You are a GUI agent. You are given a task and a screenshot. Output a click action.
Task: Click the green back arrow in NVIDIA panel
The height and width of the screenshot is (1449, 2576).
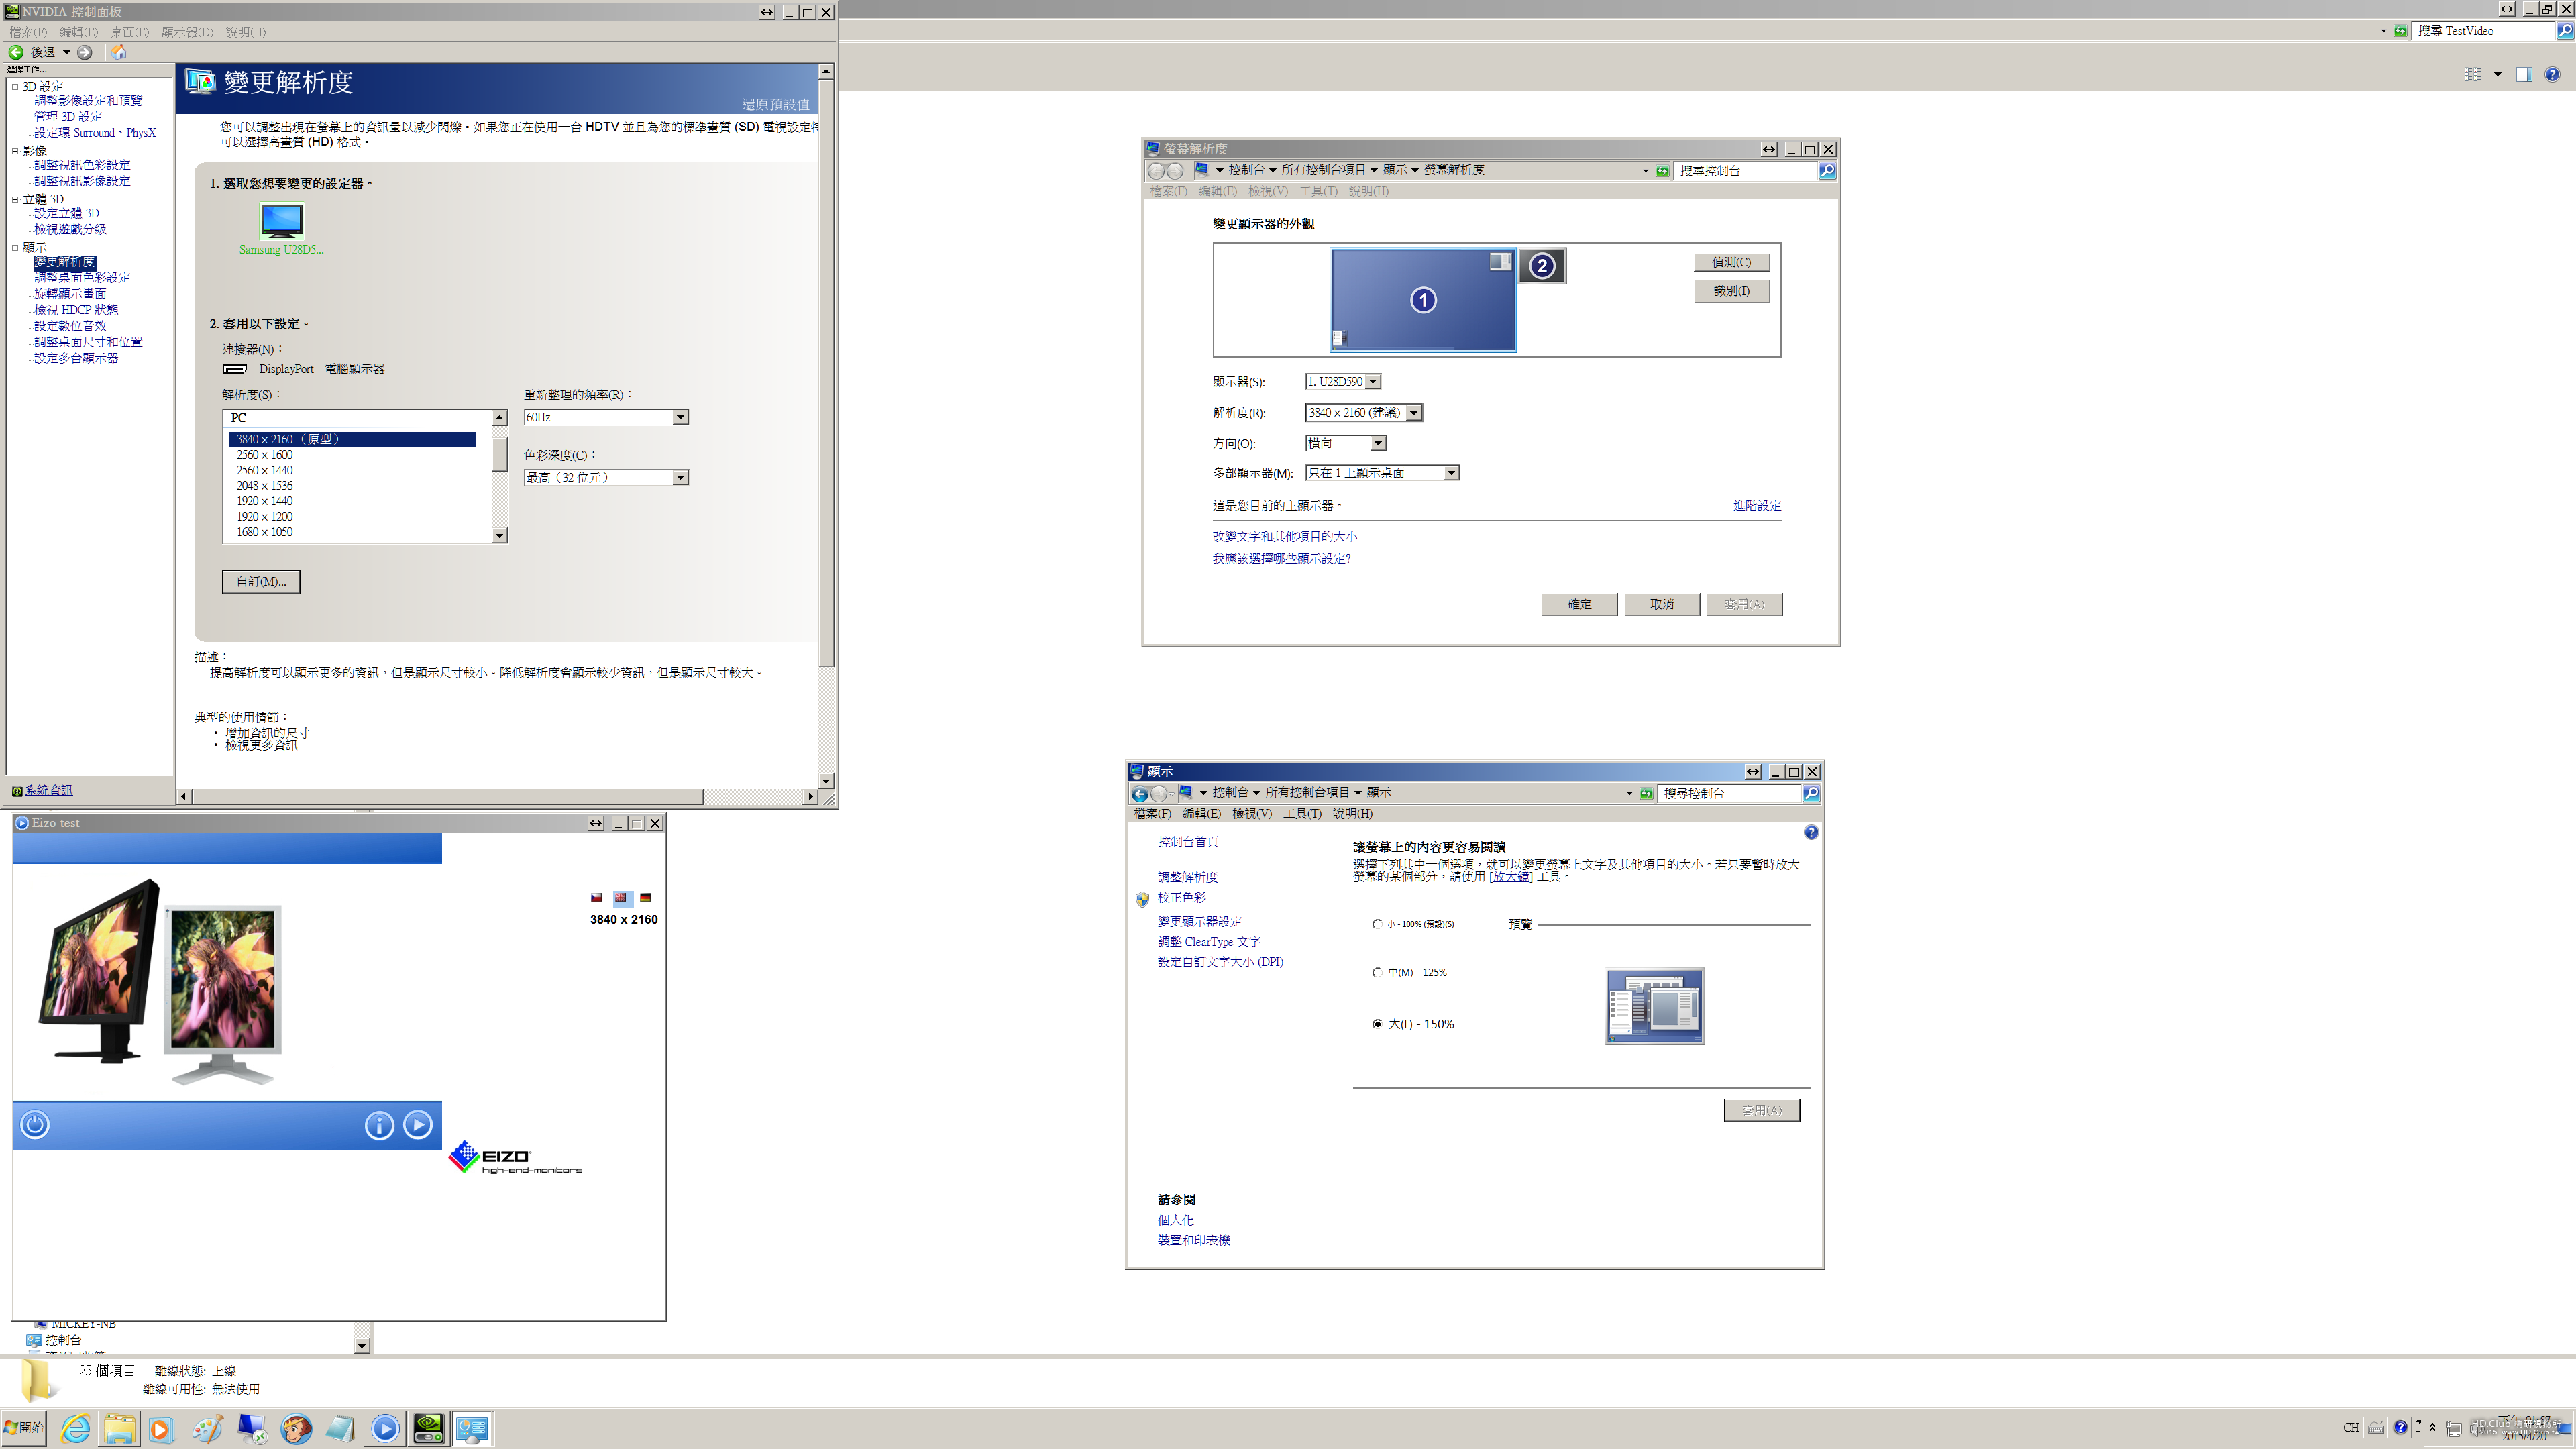coord(16,52)
